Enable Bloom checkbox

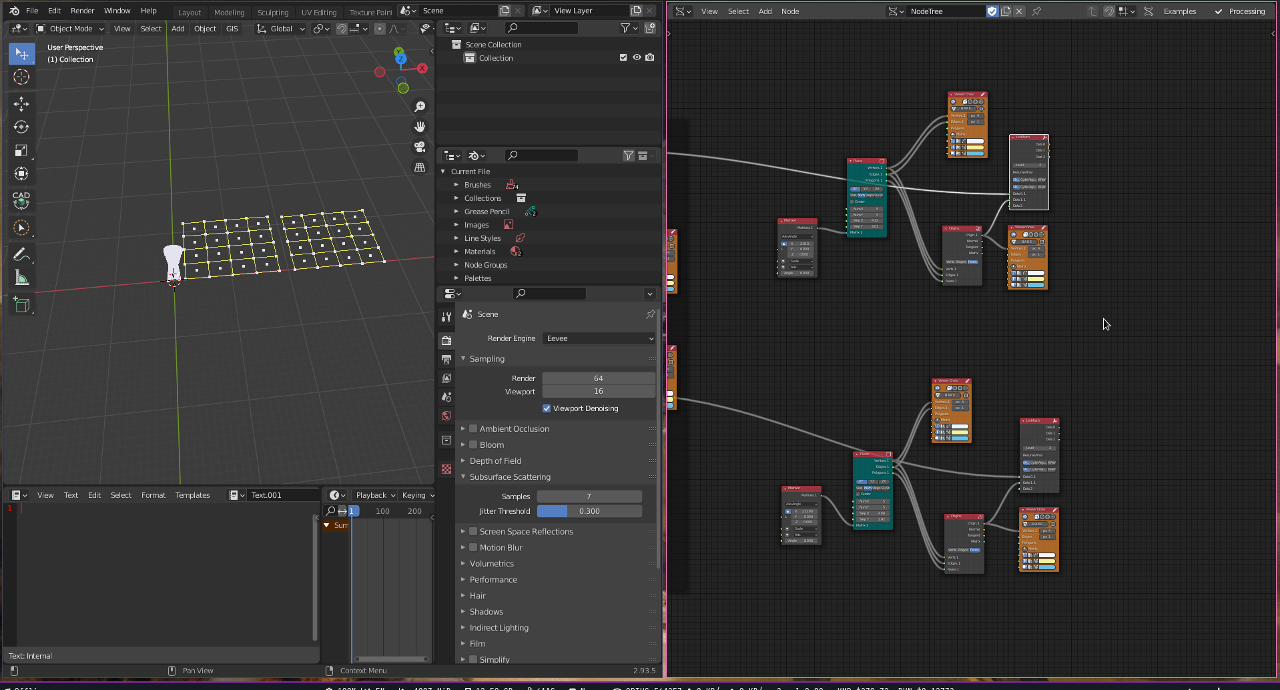pos(472,444)
